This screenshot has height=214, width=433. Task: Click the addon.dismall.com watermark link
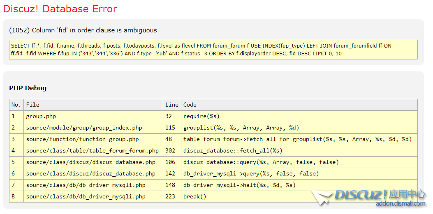click(400, 204)
